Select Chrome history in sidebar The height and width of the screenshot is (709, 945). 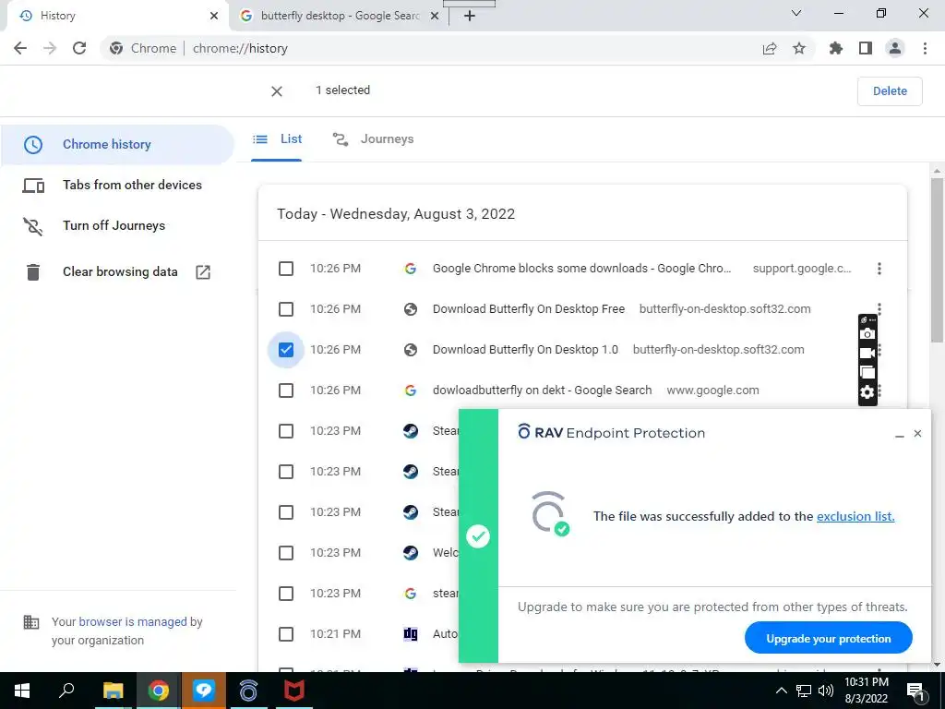pos(117,145)
